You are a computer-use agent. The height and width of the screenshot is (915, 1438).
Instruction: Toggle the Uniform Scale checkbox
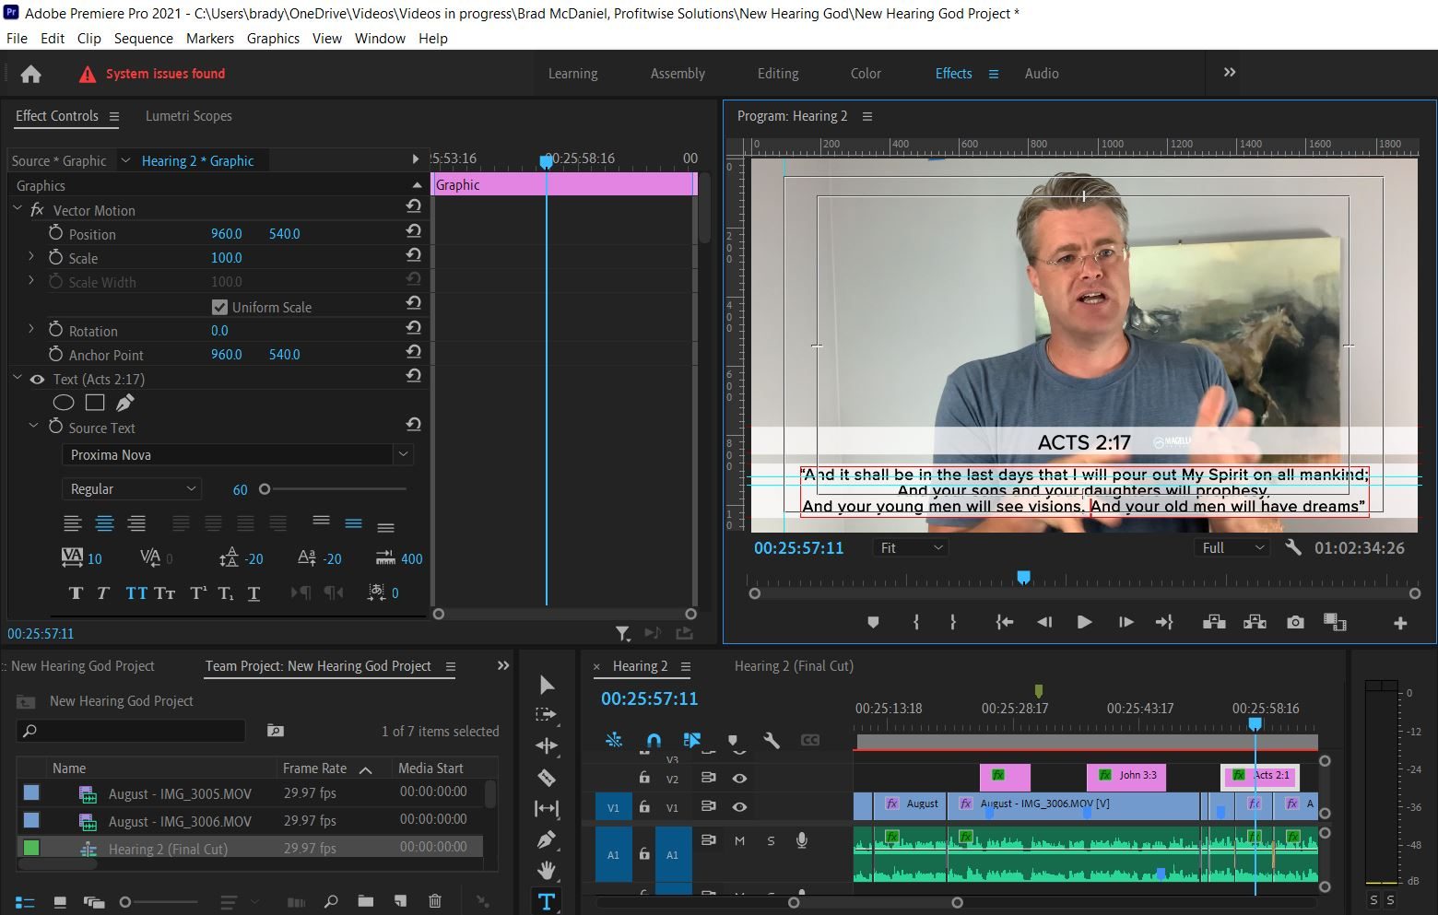(219, 307)
